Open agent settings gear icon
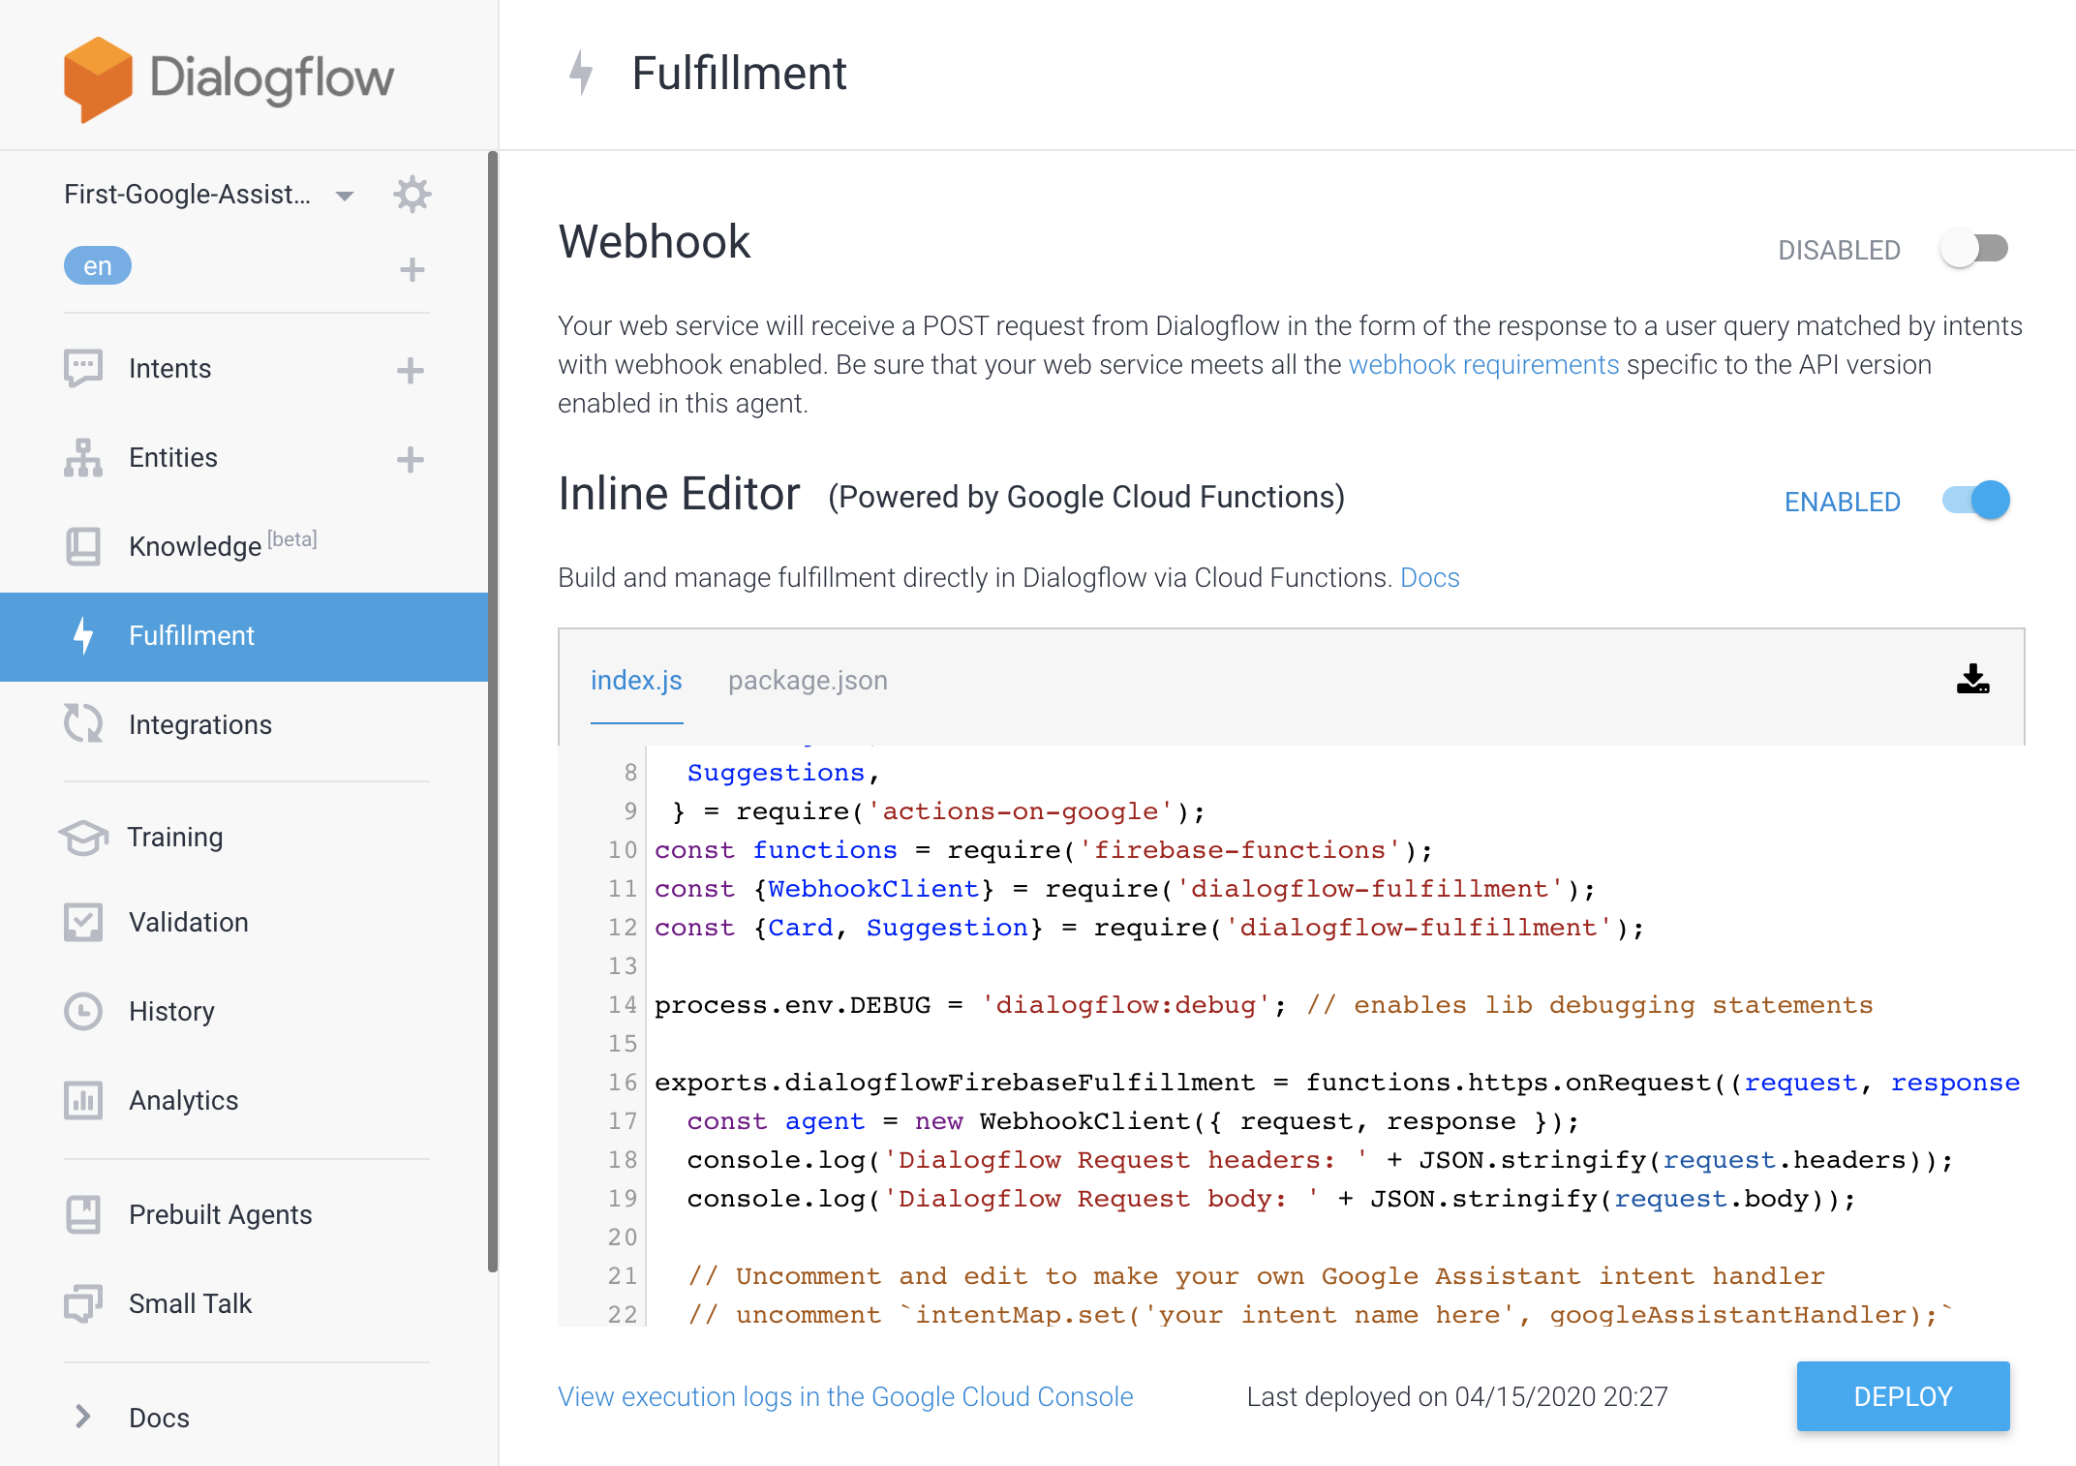This screenshot has width=2076, height=1466. point(412,194)
